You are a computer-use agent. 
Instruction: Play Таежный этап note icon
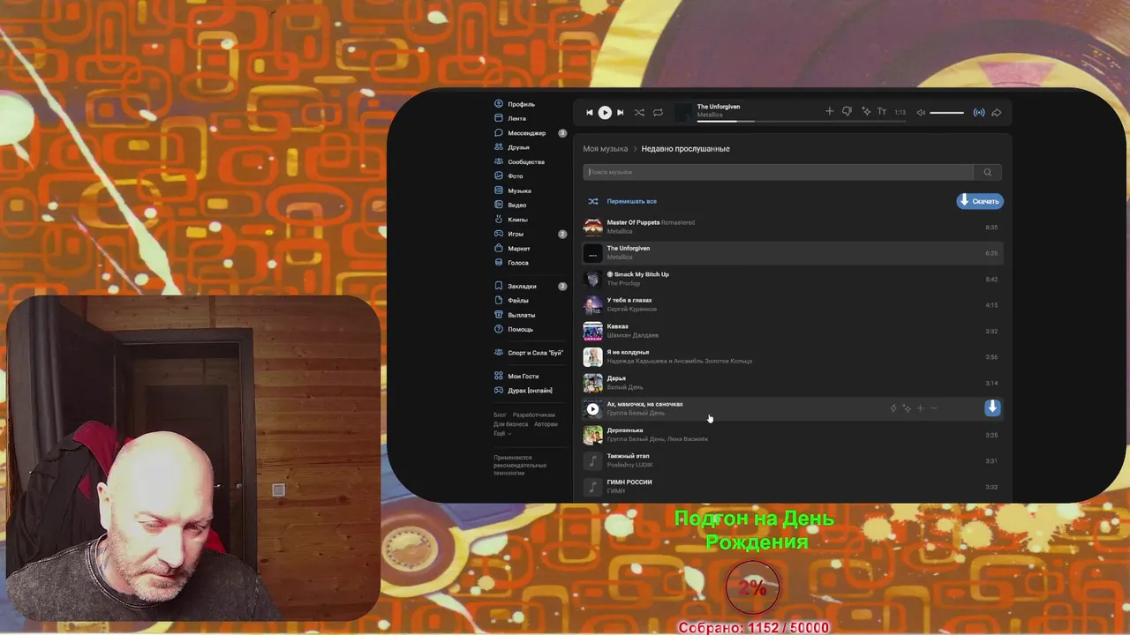tap(592, 460)
